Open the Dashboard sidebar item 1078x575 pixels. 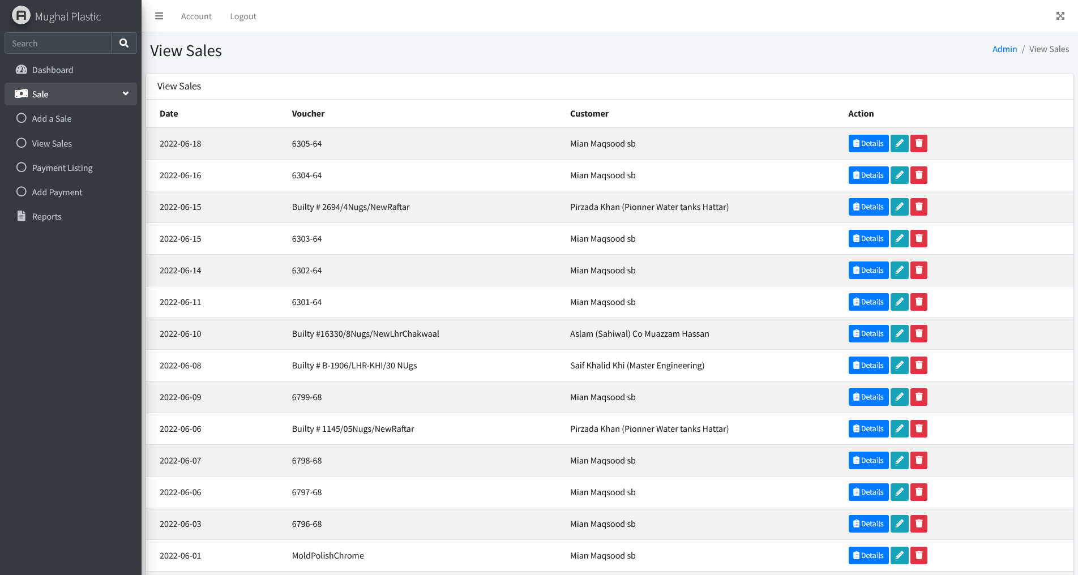tap(53, 70)
